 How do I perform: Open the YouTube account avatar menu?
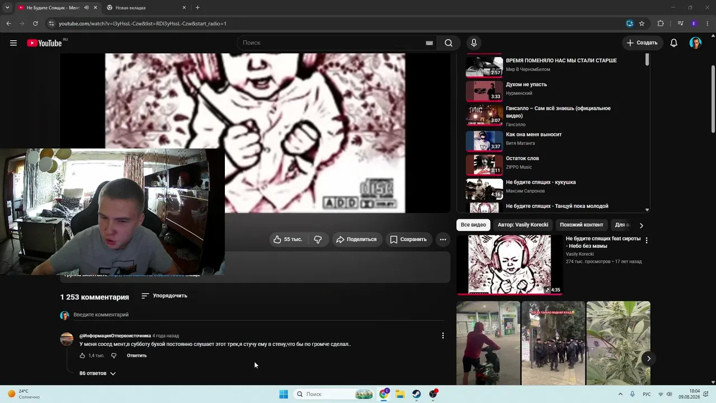tap(695, 43)
